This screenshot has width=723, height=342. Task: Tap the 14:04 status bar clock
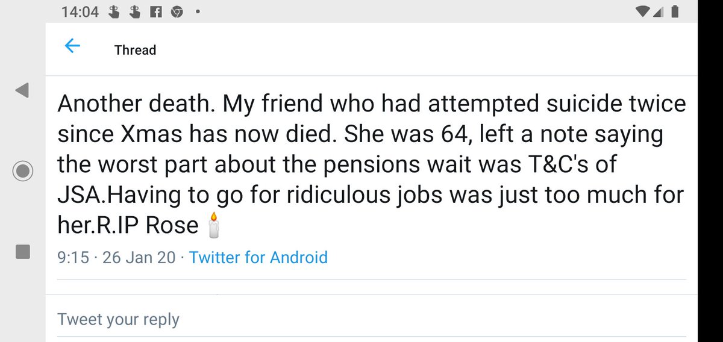pyautogui.click(x=80, y=11)
